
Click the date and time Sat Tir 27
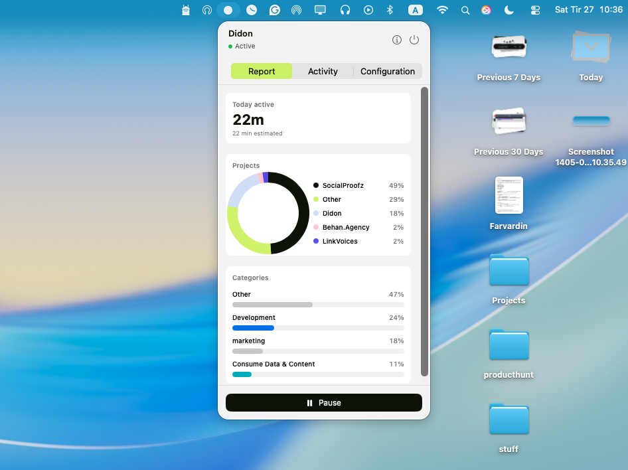pos(588,9)
